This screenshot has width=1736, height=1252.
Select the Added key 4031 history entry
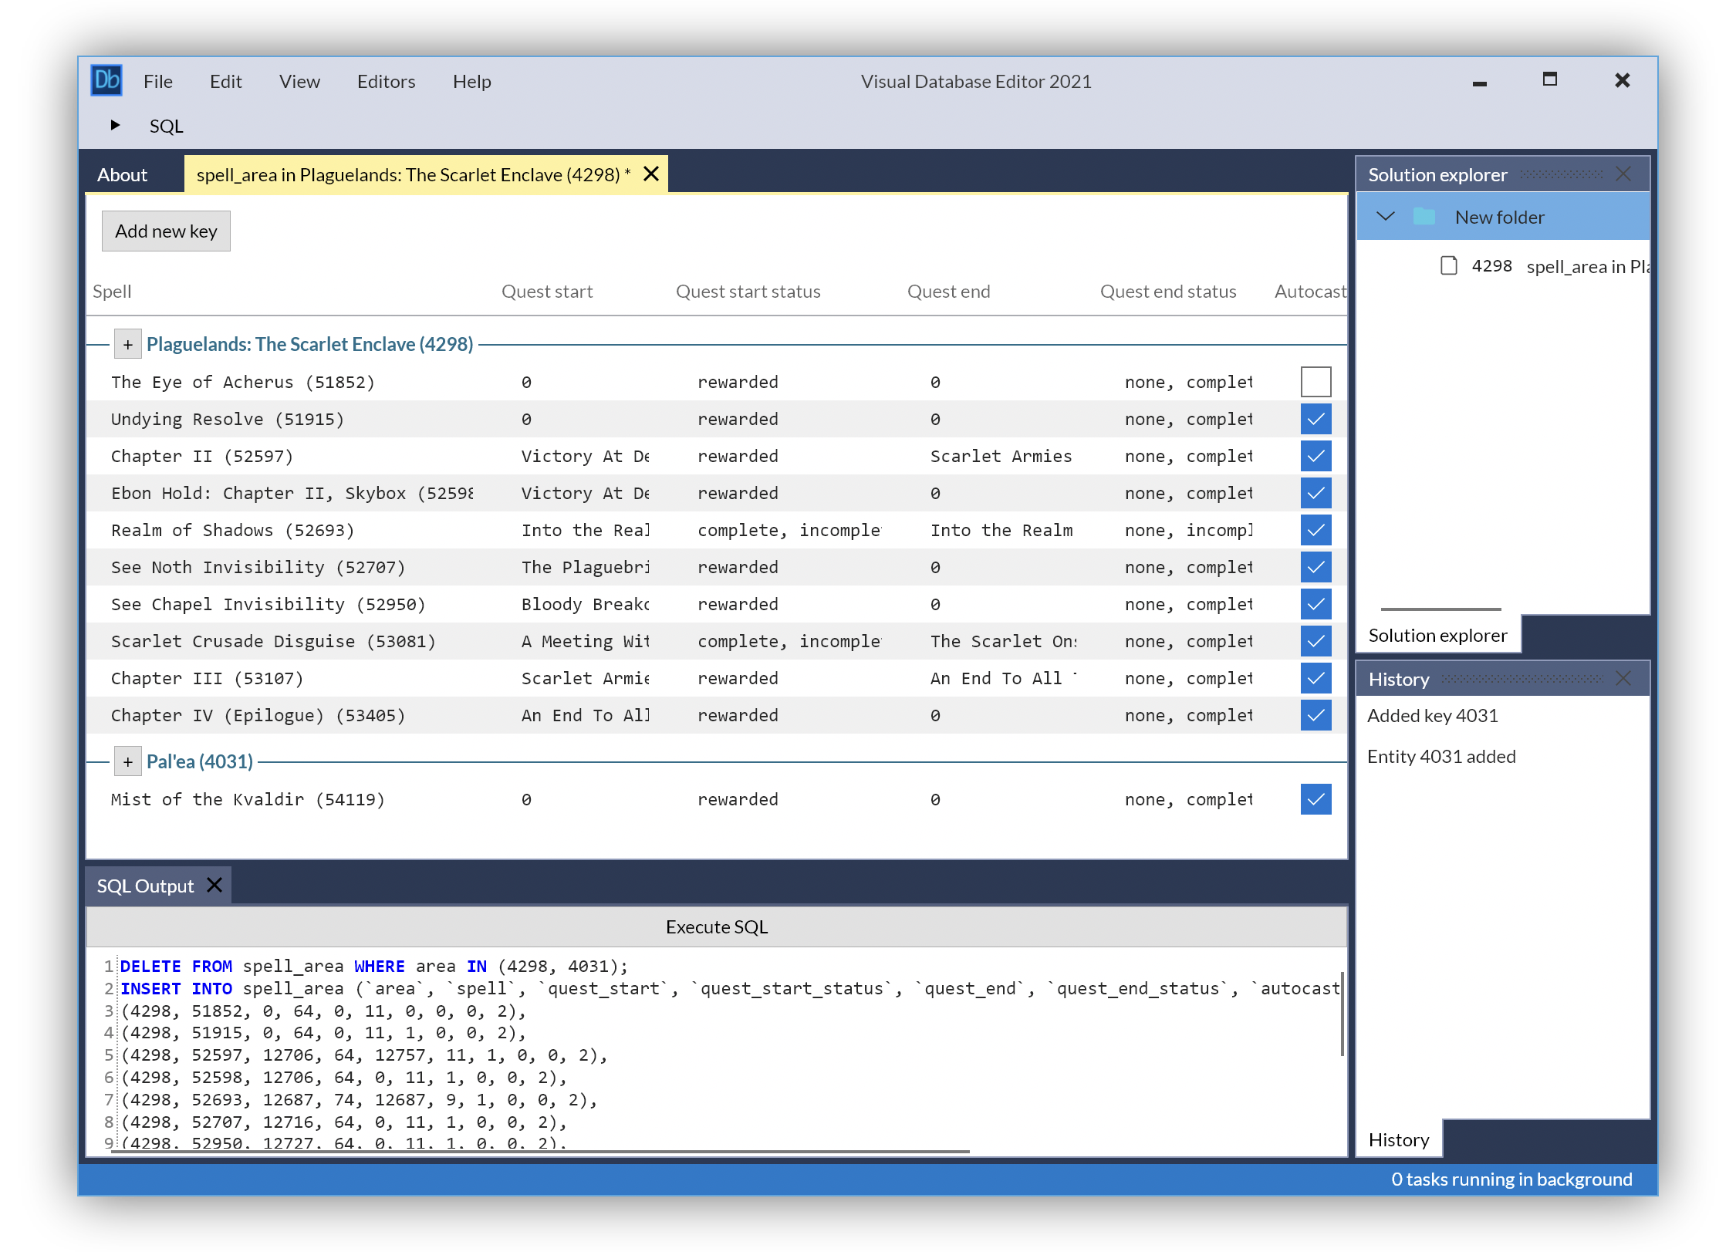pos(1432,716)
